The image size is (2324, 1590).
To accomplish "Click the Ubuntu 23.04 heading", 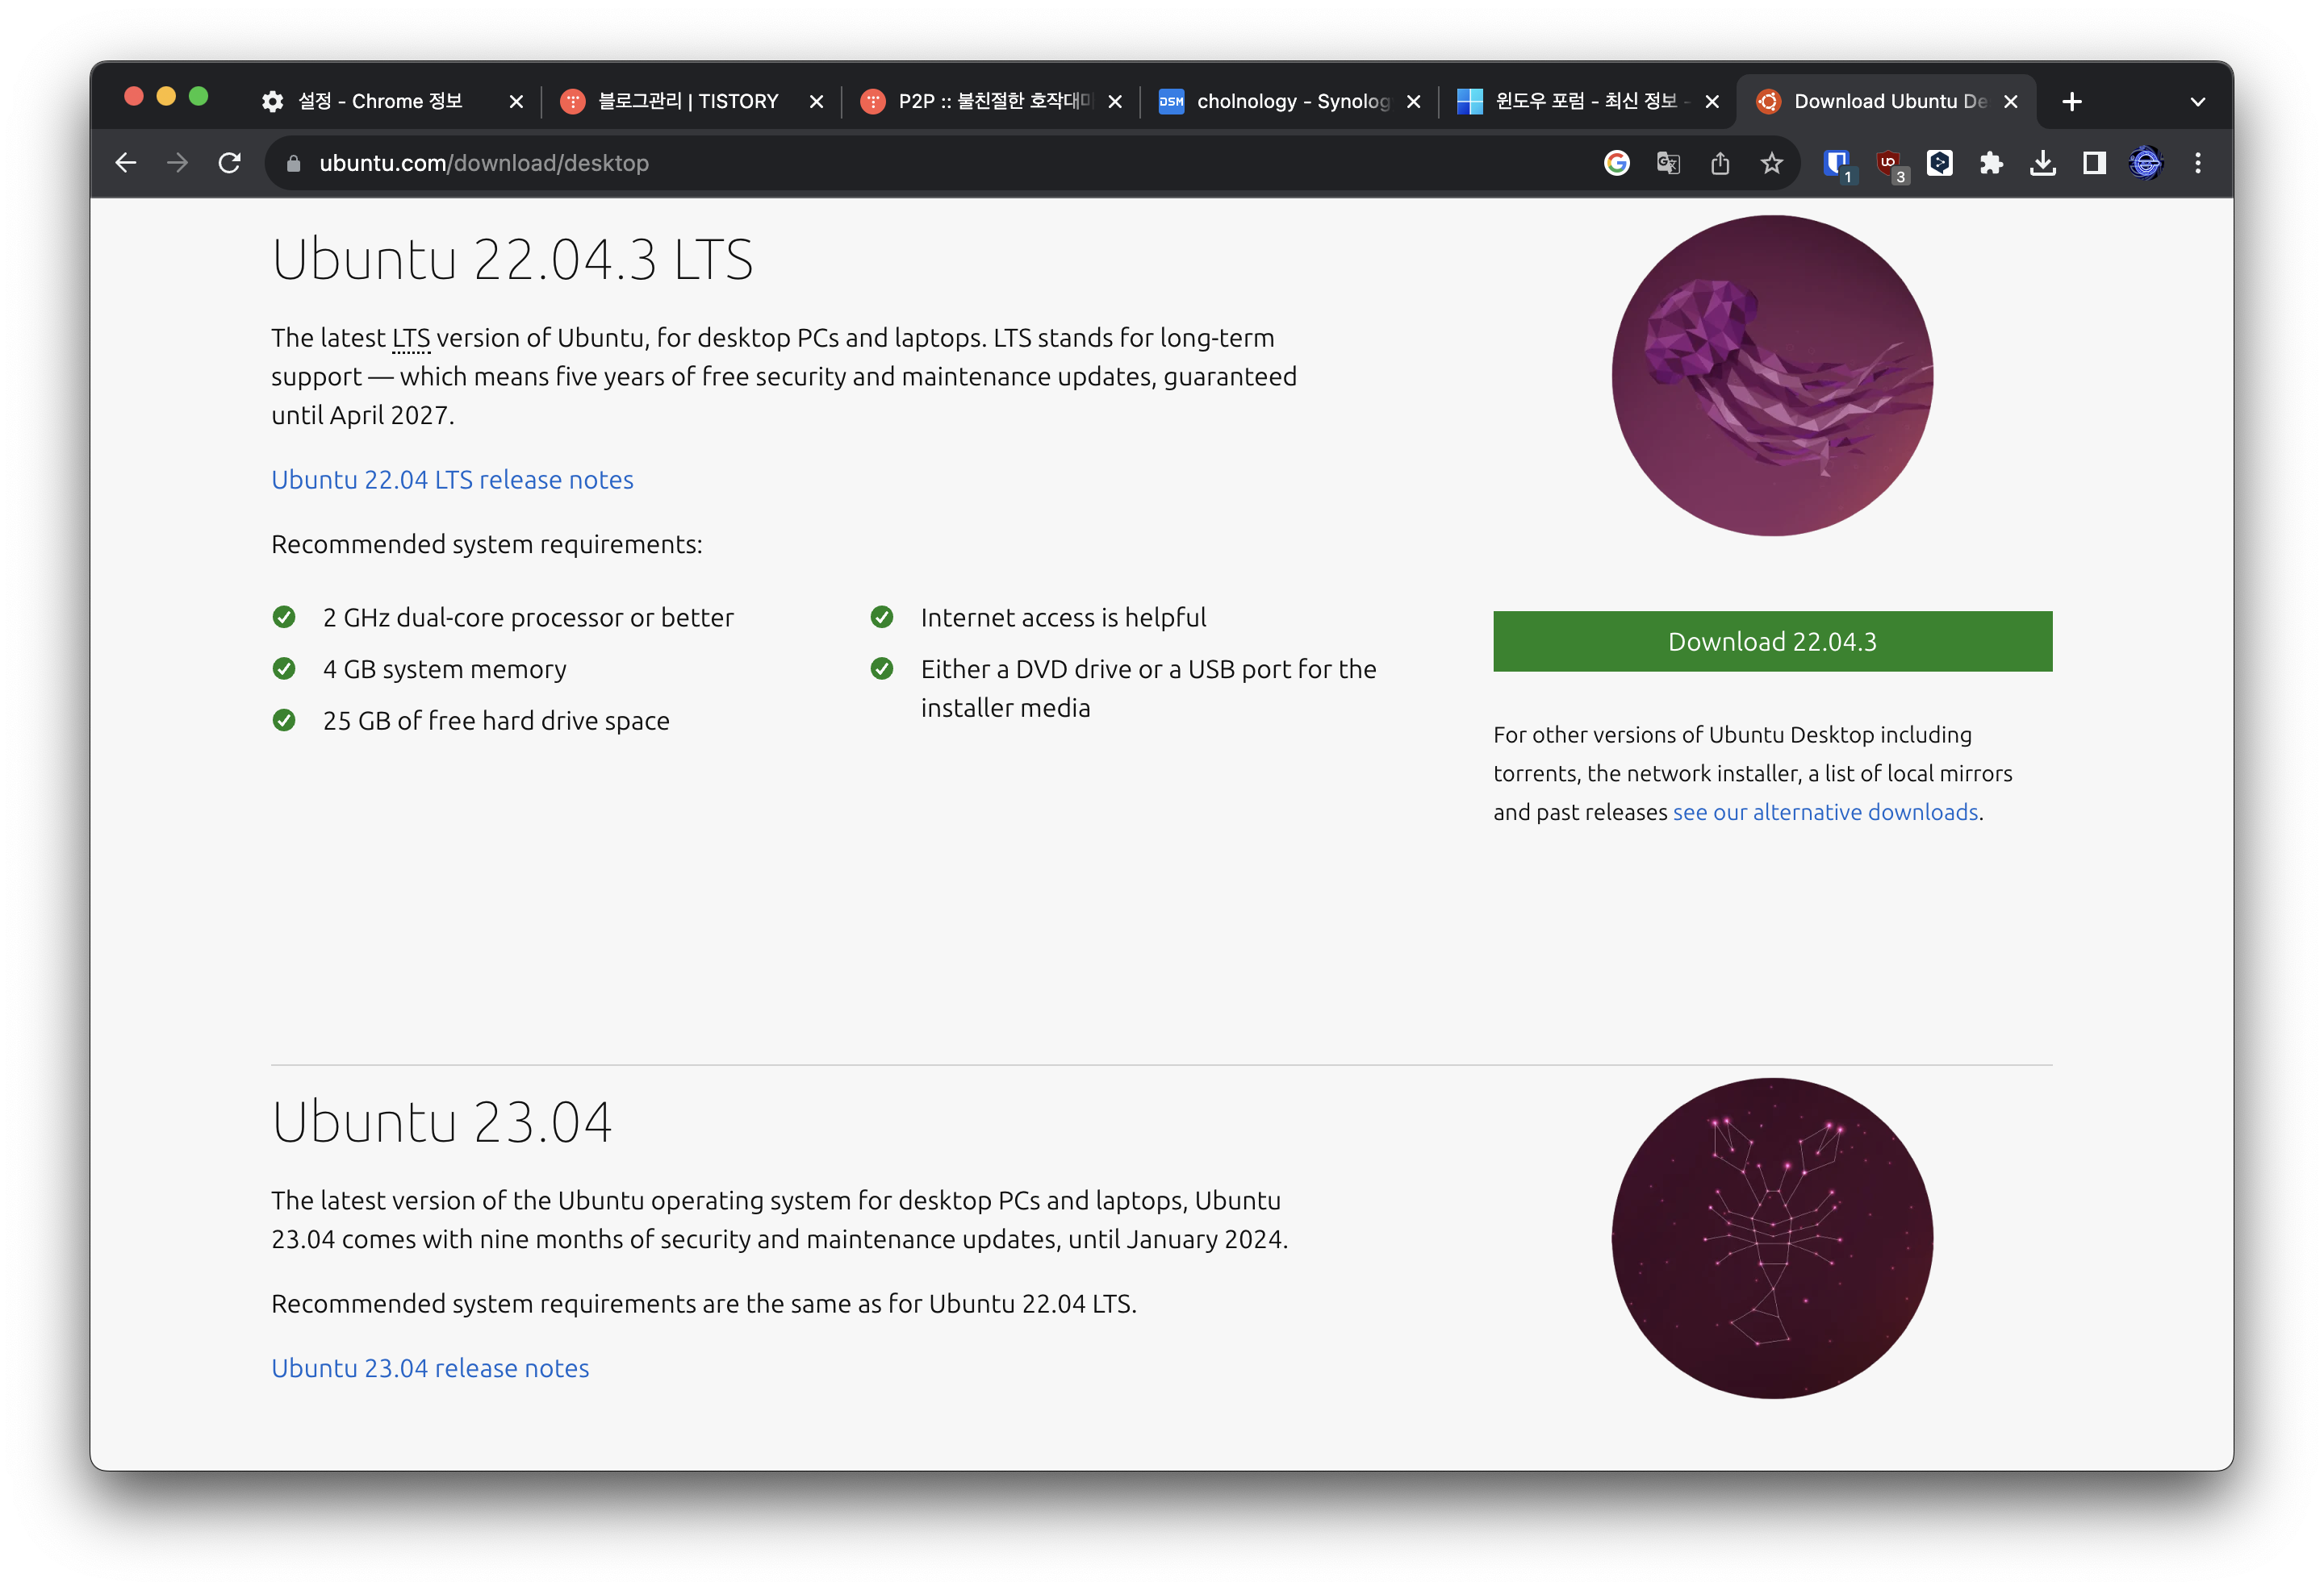I will coord(441,1122).
